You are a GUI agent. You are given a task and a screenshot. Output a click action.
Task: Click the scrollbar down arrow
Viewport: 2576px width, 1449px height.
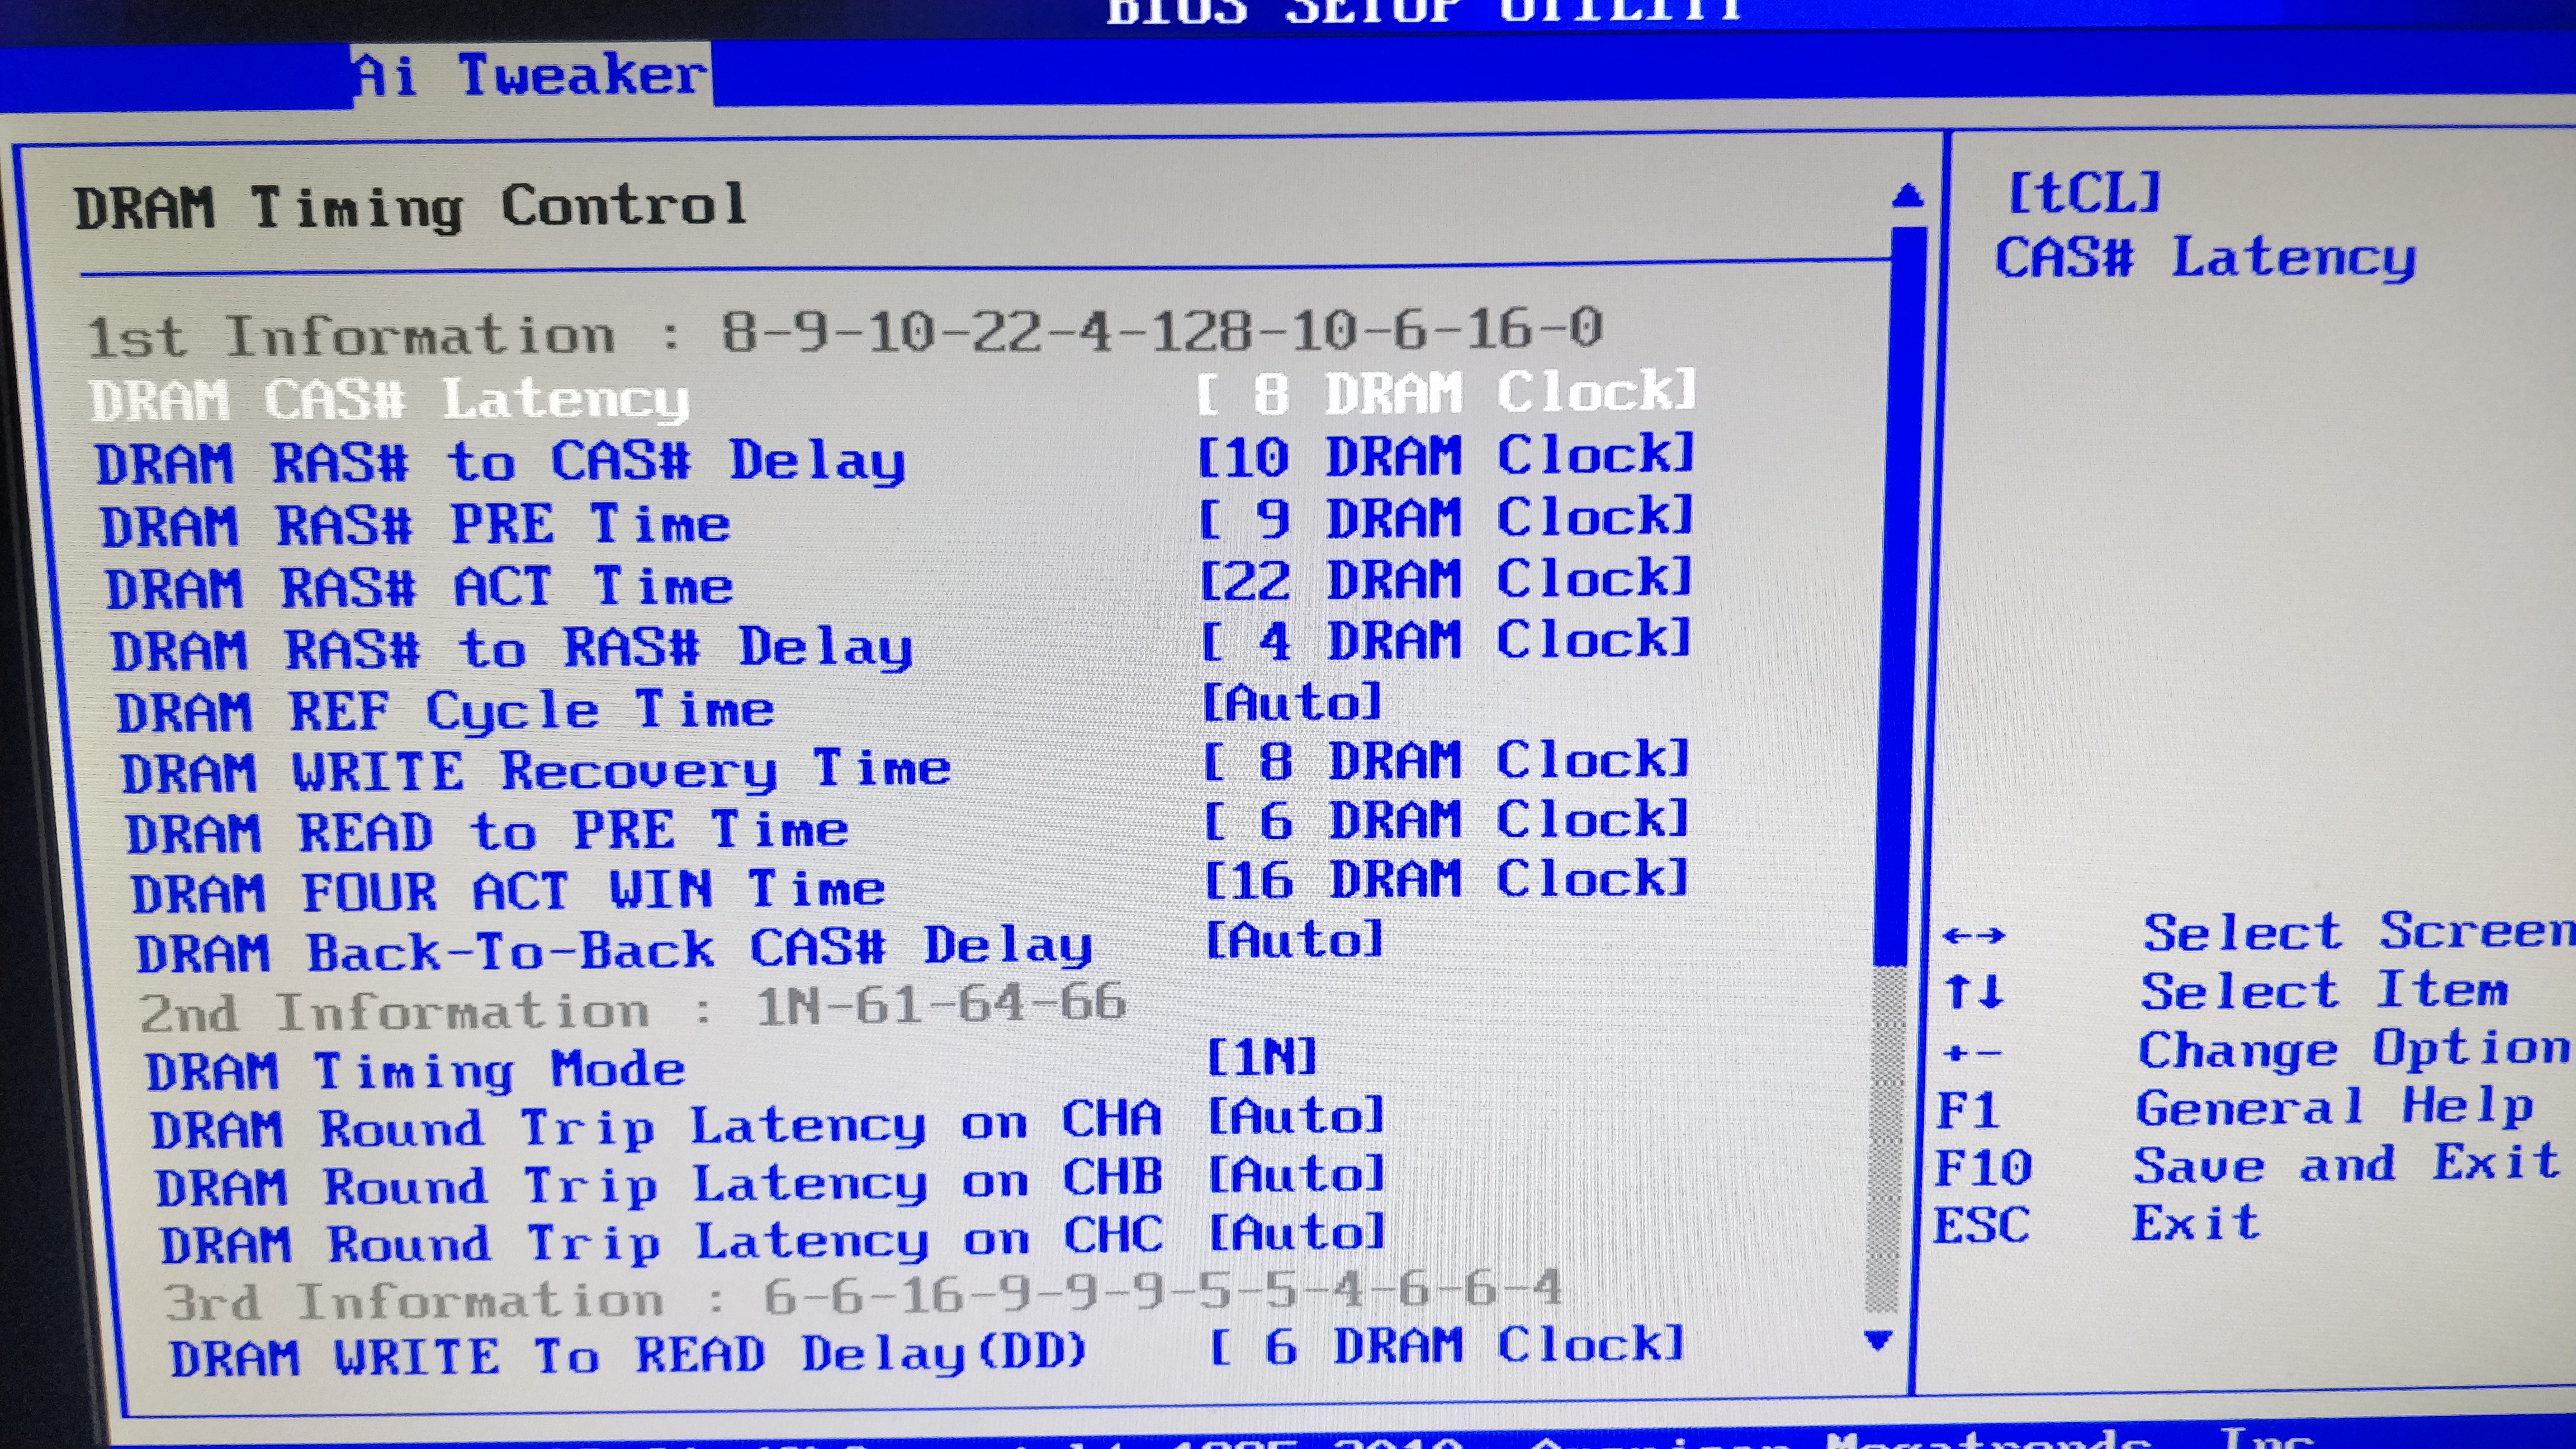(1879, 1340)
